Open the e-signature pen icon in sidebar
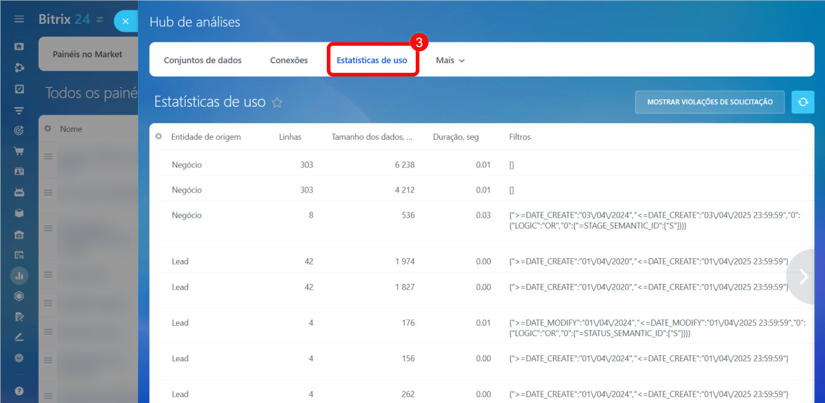The width and height of the screenshot is (825, 403). pos(19,337)
